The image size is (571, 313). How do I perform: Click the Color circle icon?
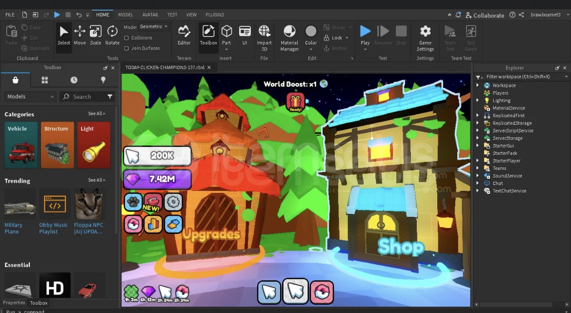tap(311, 31)
